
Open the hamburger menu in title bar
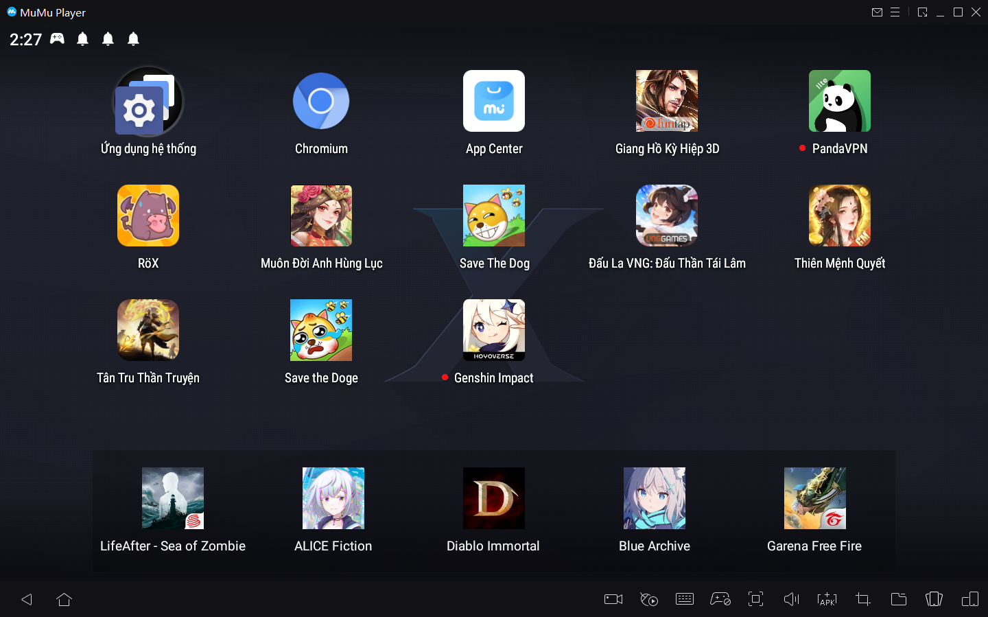pyautogui.click(x=895, y=12)
